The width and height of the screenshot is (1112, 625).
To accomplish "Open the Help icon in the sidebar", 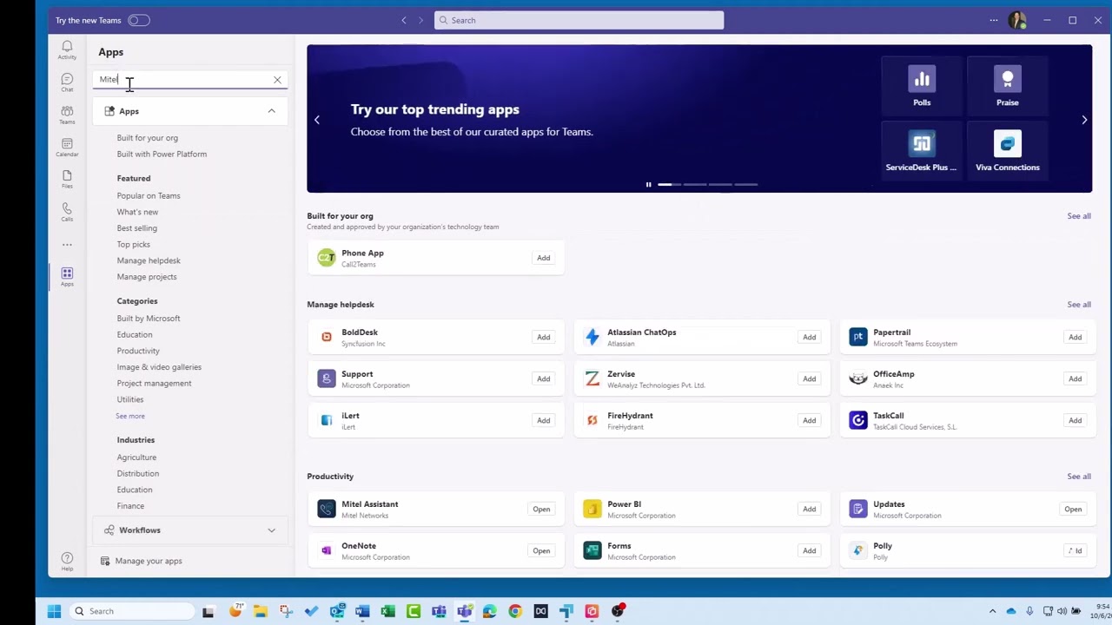I will coord(67,562).
